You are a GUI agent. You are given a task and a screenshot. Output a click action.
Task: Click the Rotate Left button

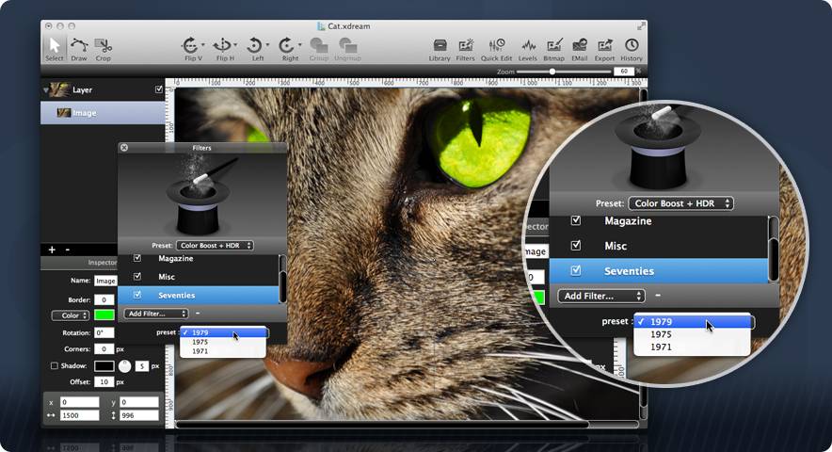tap(258, 45)
